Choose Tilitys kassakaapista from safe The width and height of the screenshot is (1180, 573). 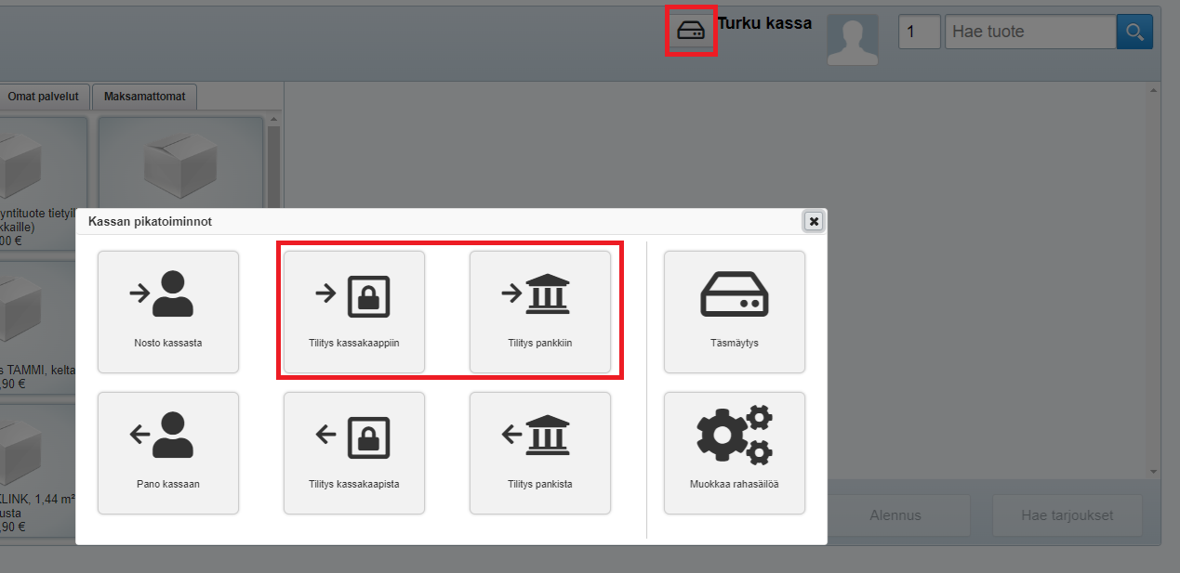[x=354, y=453]
